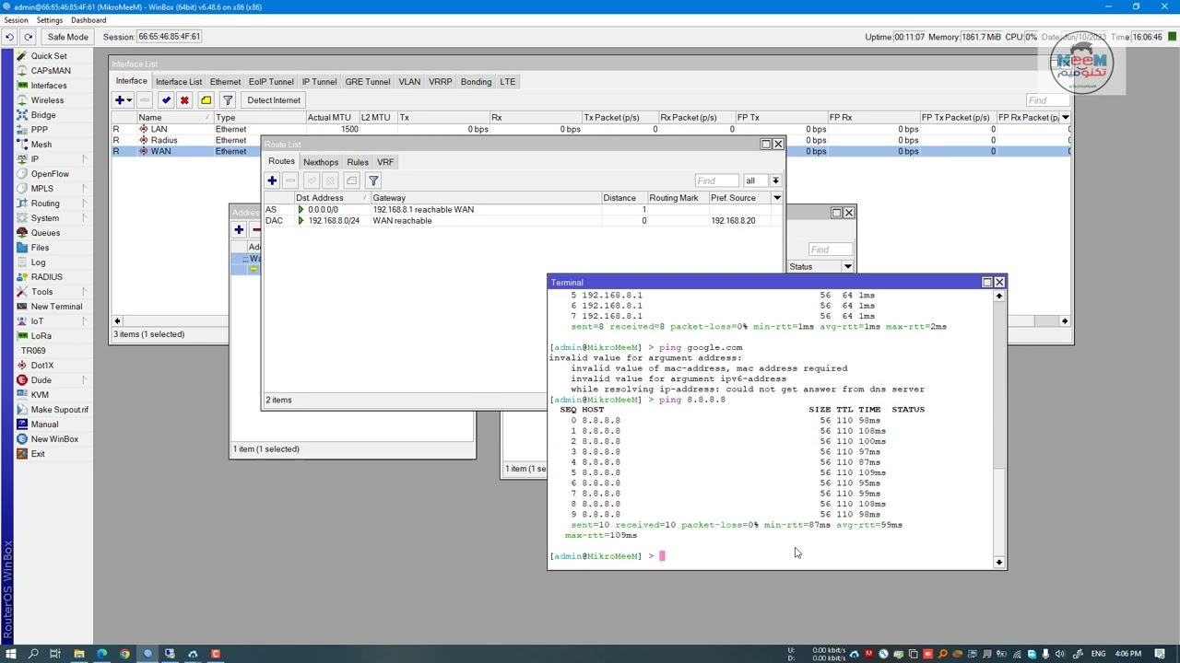Switch to the Ethernet tab
The height and width of the screenshot is (663, 1180).
[x=225, y=82]
